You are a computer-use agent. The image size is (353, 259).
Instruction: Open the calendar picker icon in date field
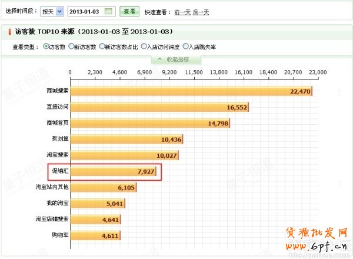[108, 12]
